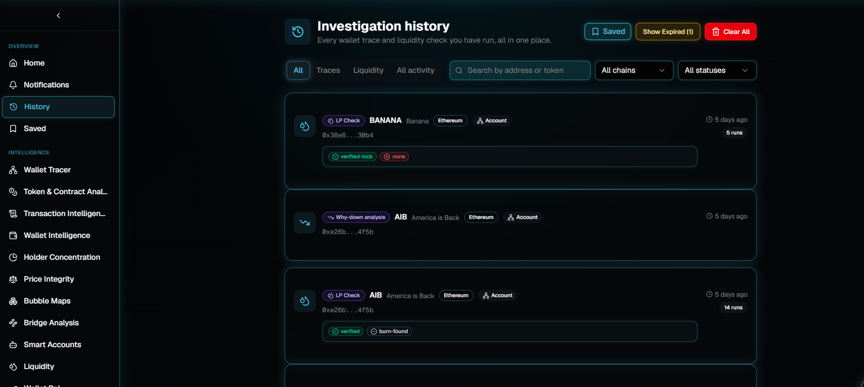Click the burn-found tag
Image resolution: width=864 pixels, height=387 pixels.
tap(389, 331)
